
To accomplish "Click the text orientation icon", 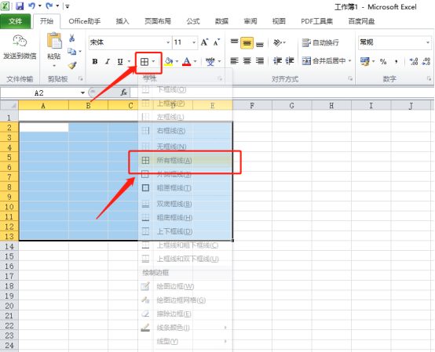I will 277,42.
